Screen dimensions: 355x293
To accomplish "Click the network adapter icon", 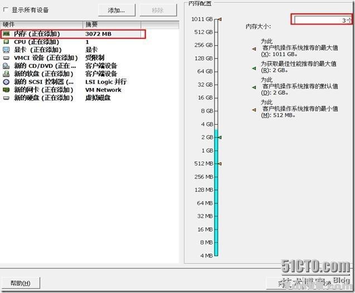I will point(6,90).
